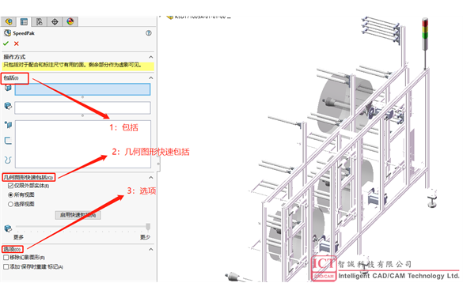
Task: Click the SpeedPak title icon
Action: 8,33
